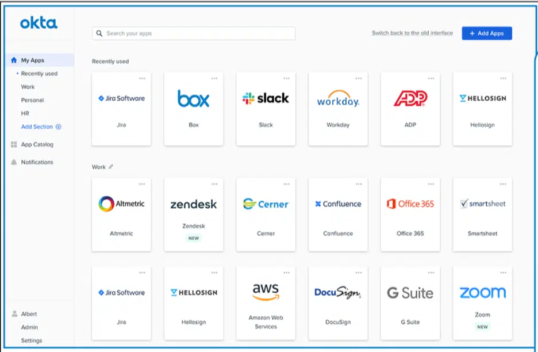
Task: Open the three-dots menu on Zoom tile
Action: point(504,273)
